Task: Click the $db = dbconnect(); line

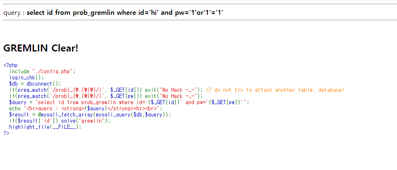Action: tap(35, 84)
